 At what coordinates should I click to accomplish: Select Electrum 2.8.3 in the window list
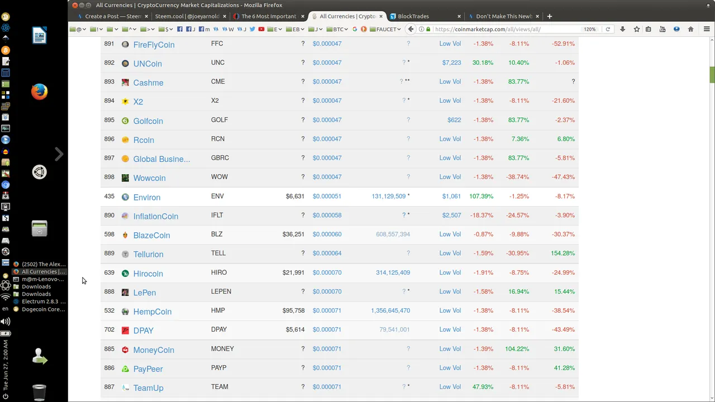[x=39, y=301]
